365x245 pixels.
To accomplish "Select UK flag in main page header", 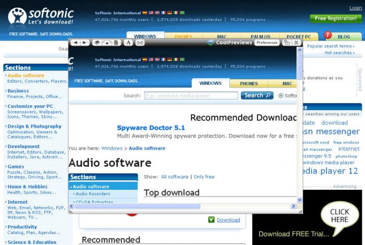I will (157, 13).
